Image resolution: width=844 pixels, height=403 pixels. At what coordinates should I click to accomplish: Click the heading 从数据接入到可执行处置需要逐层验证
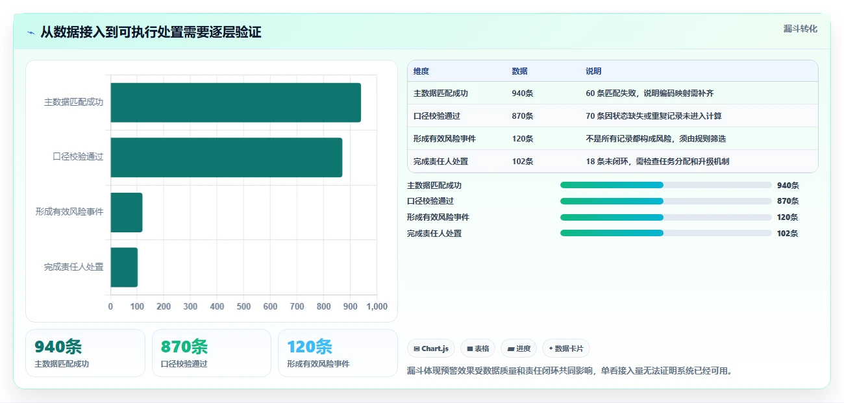pos(151,32)
